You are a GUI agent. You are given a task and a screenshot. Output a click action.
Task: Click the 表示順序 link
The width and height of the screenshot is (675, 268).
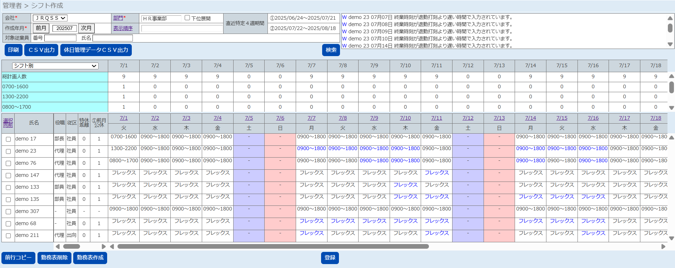pos(123,28)
